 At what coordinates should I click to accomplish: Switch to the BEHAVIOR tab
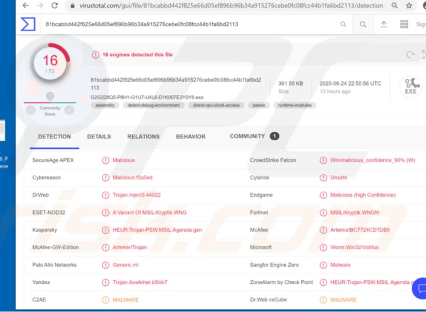[x=190, y=137]
